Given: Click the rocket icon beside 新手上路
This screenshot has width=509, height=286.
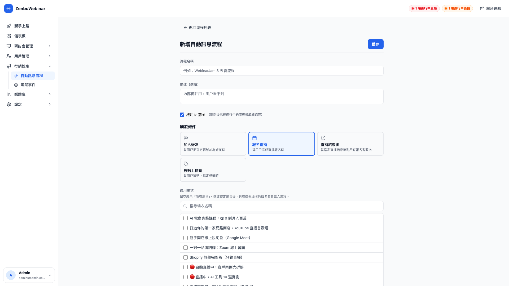Looking at the screenshot, I should pyautogui.click(x=9, y=26).
